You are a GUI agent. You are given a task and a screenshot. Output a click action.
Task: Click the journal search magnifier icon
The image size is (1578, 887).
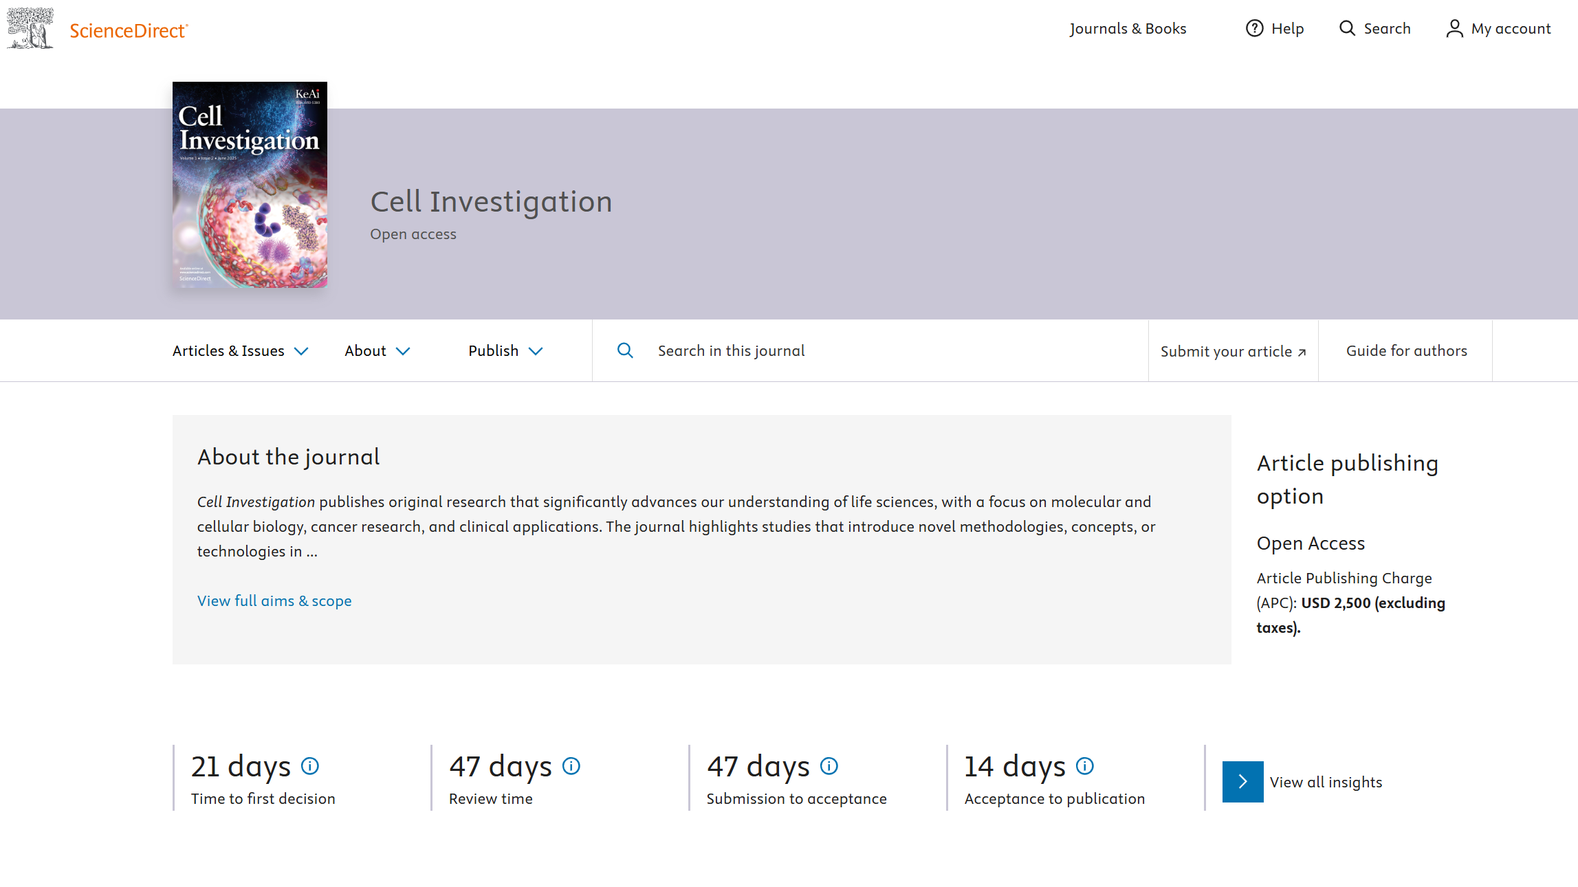pos(625,350)
